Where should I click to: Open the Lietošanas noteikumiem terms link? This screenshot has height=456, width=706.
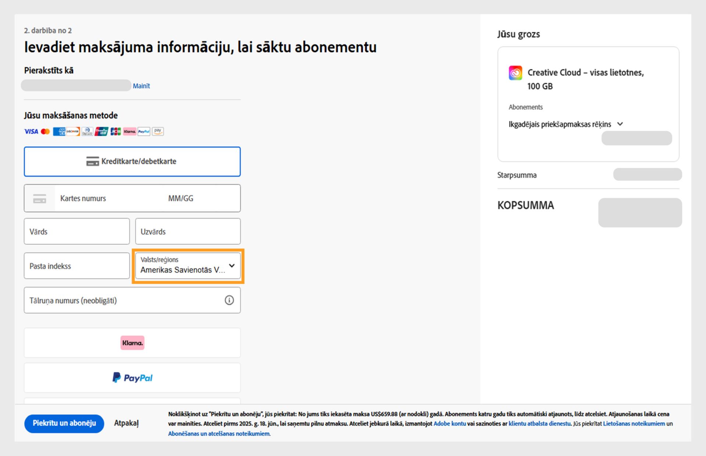point(634,424)
